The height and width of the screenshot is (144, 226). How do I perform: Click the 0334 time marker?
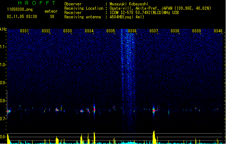click(89, 31)
